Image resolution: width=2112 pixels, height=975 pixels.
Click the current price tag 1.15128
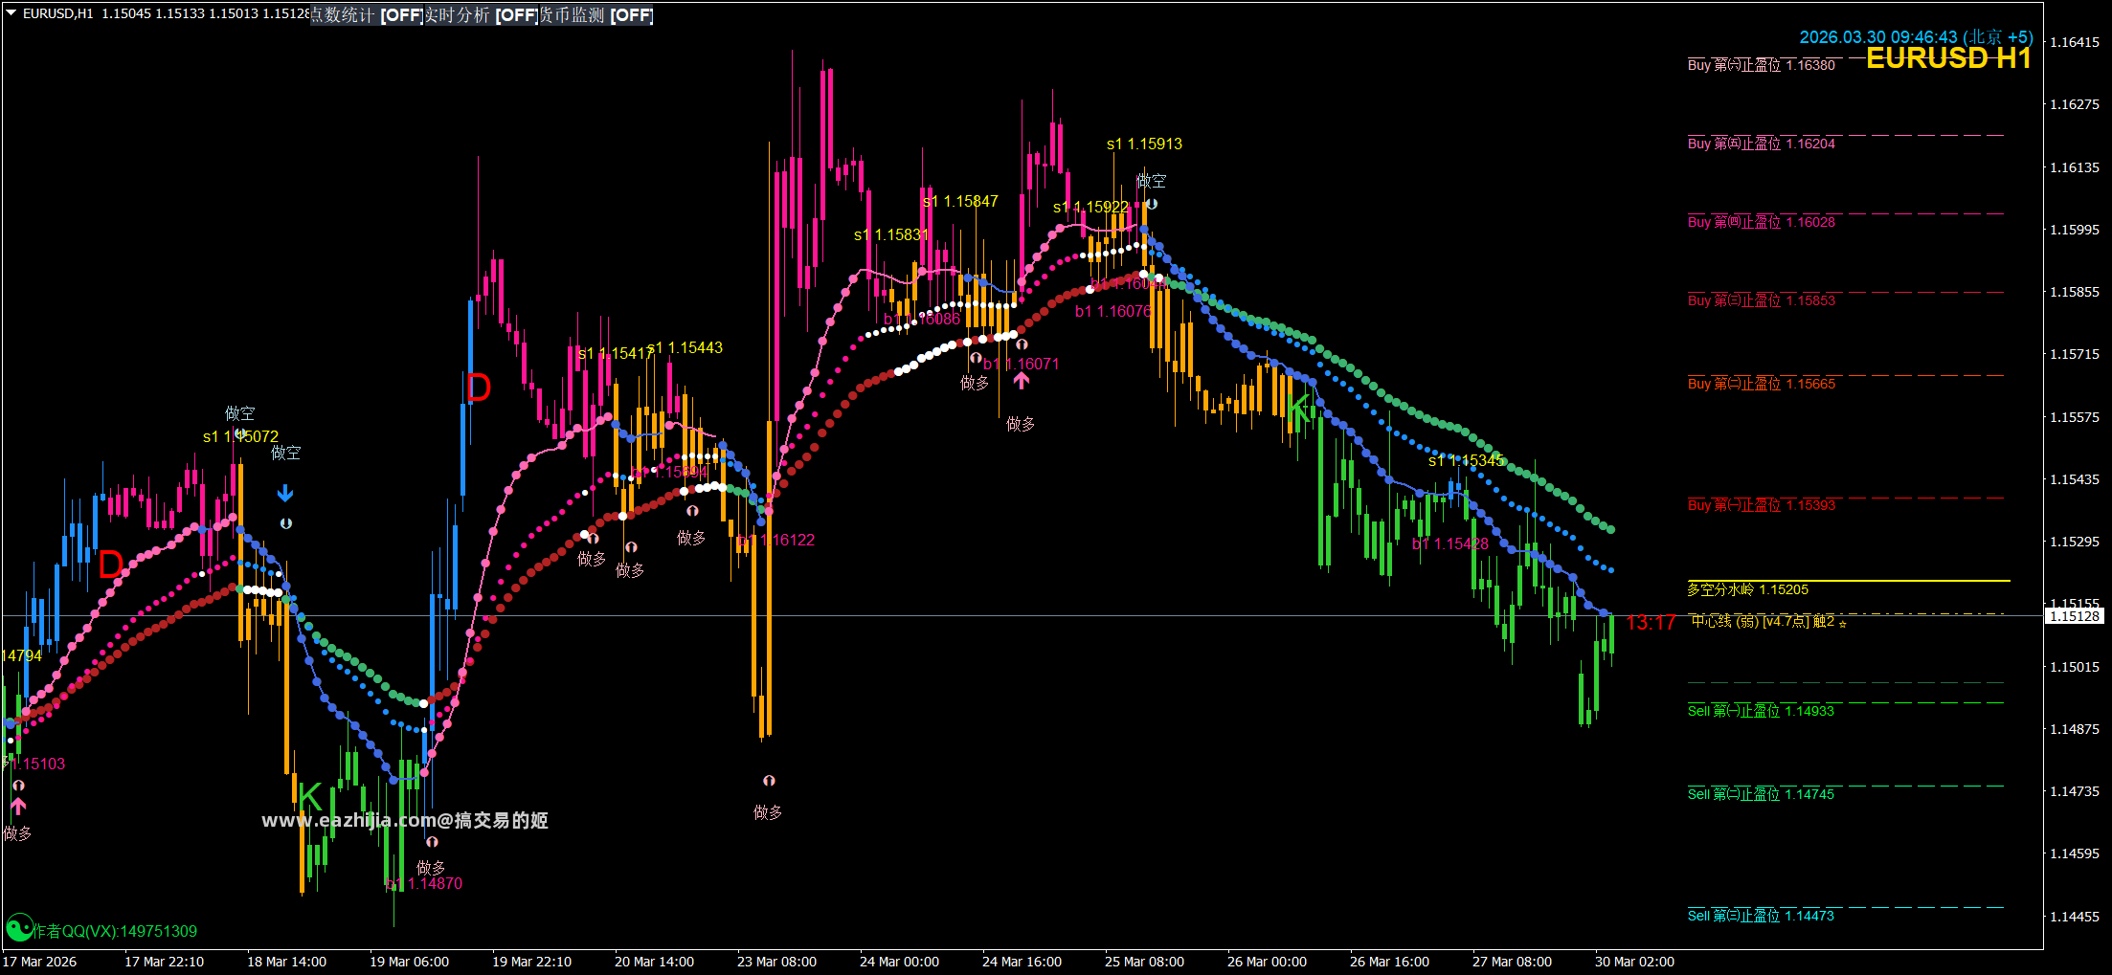pyautogui.click(x=2076, y=616)
